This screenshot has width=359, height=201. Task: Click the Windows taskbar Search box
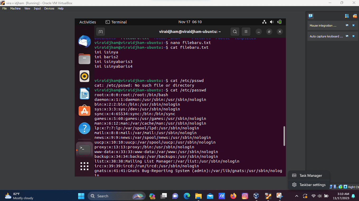click(116, 196)
